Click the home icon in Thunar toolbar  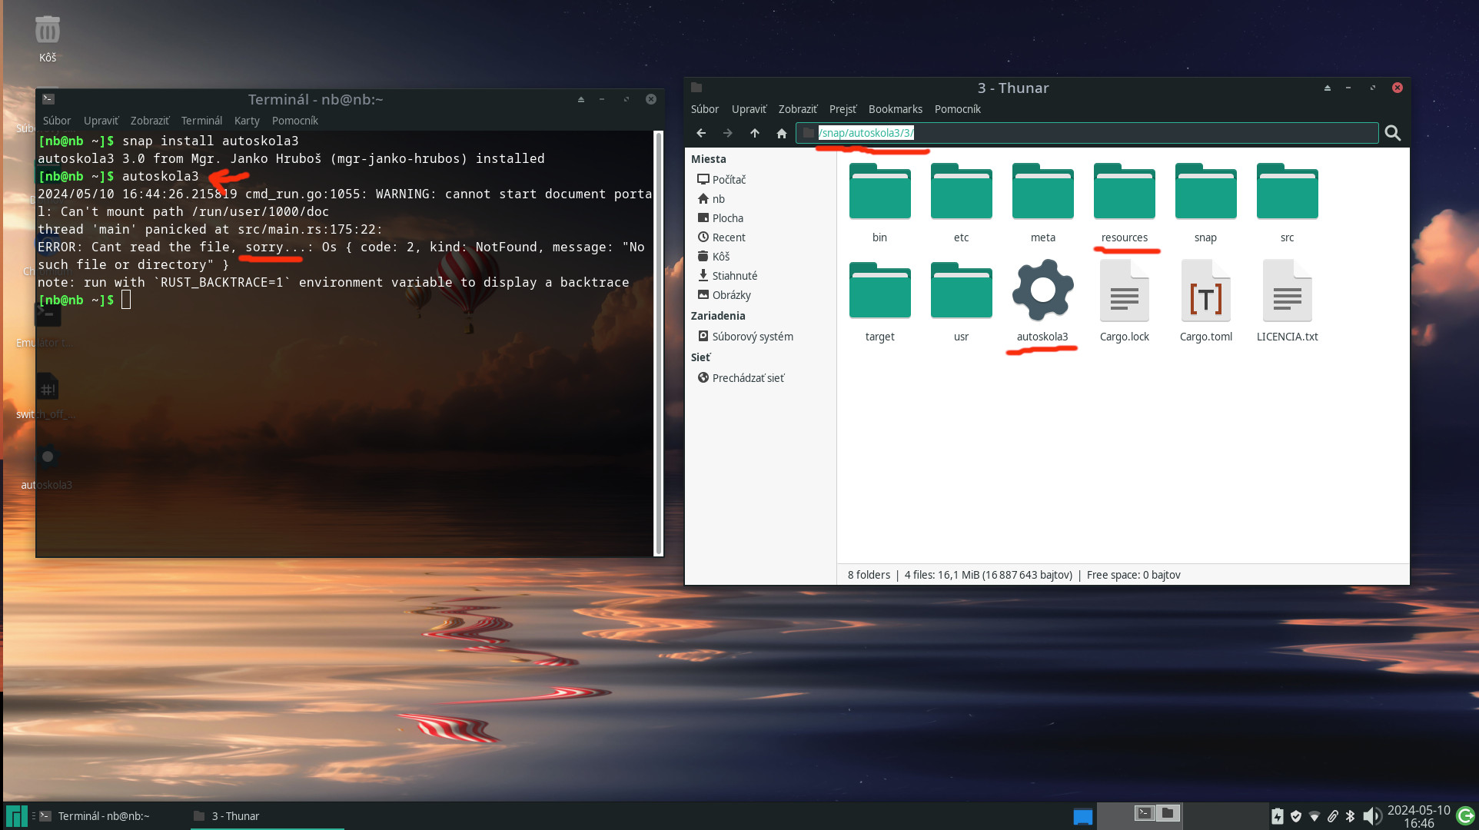click(781, 133)
